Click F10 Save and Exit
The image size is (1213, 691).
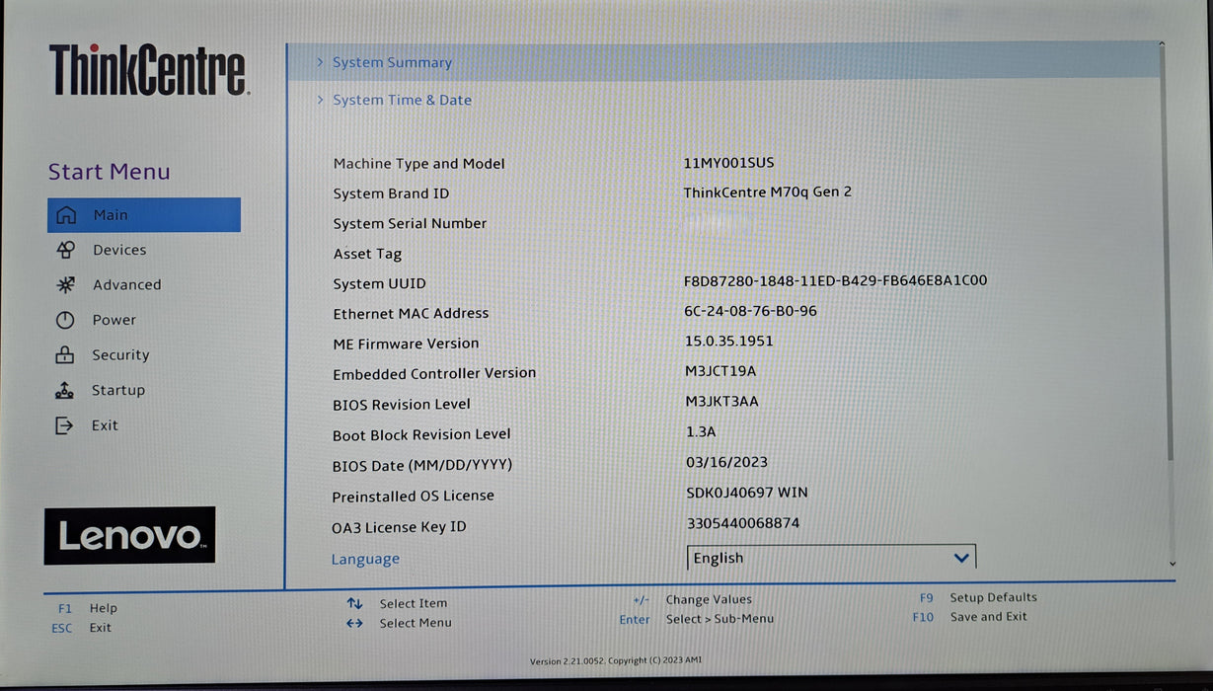970,617
